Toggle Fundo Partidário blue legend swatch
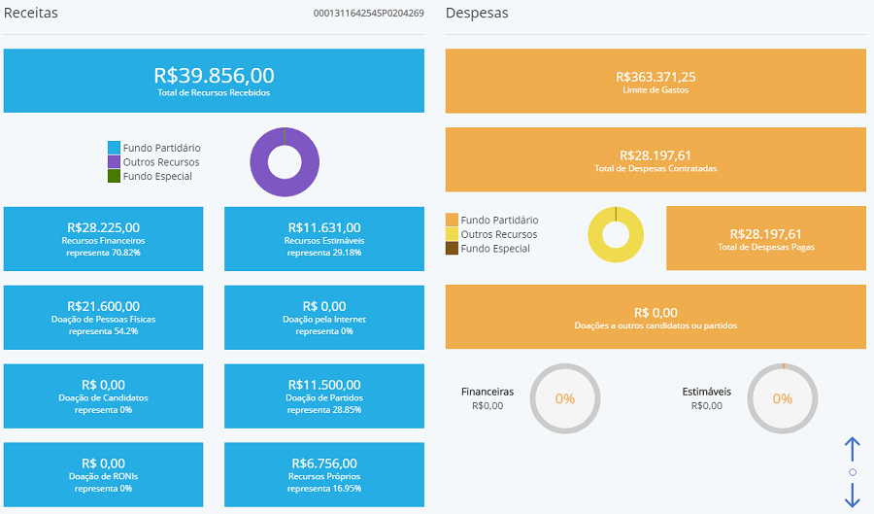Viewport: 874px width, 514px height. coord(114,148)
